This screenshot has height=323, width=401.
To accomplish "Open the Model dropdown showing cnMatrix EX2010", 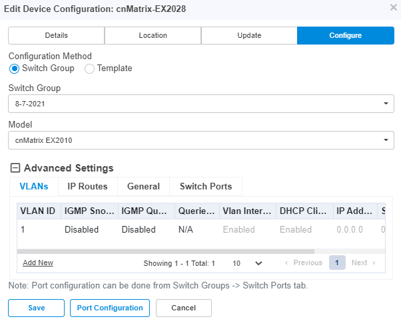I will 201,140.
